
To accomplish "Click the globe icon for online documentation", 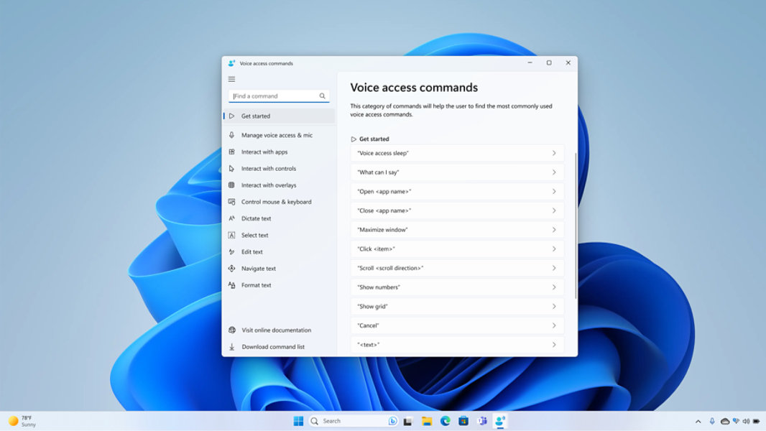I will [231, 330].
